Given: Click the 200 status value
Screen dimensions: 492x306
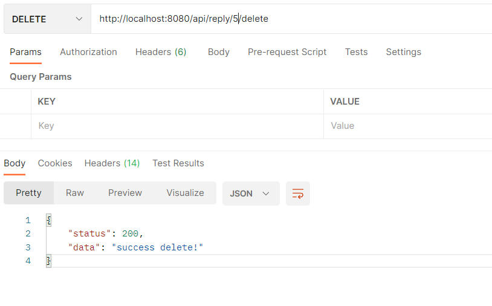Looking at the screenshot, I should click(x=130, y=233).
